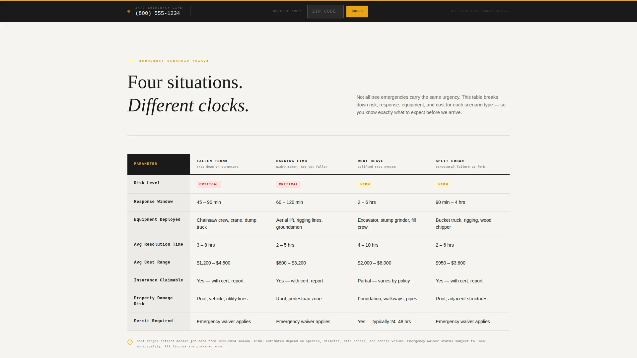This screenshot has width=637, height=358.
Task: Select the Risk Level row label
Action: click(x=159, y=184)
